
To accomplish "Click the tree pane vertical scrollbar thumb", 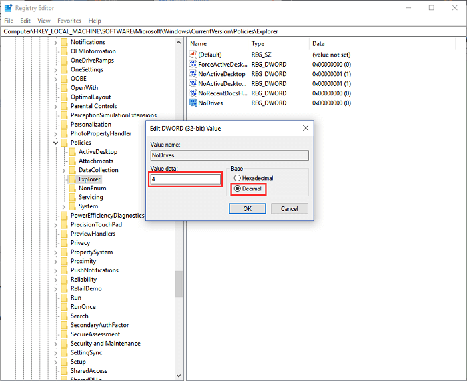I will pyautogui.click(x=179, y=284).
